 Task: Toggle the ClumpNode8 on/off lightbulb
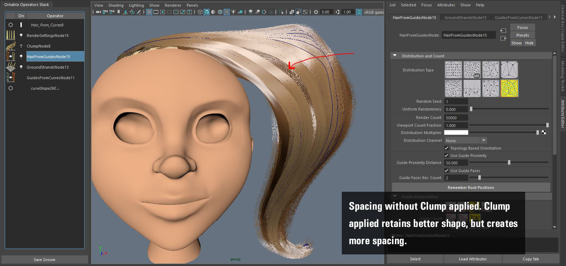(x=21, y=46)
